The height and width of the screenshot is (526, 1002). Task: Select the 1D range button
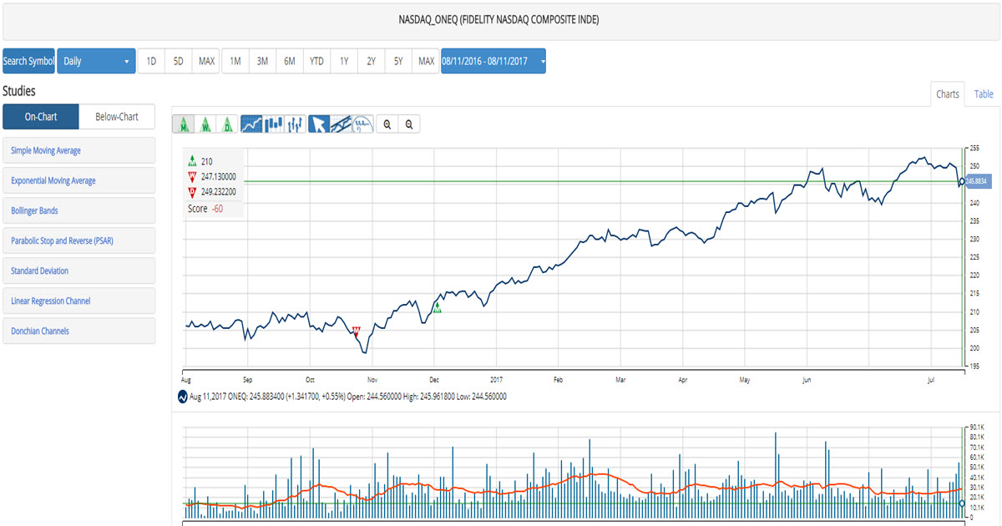click(151, 61)
